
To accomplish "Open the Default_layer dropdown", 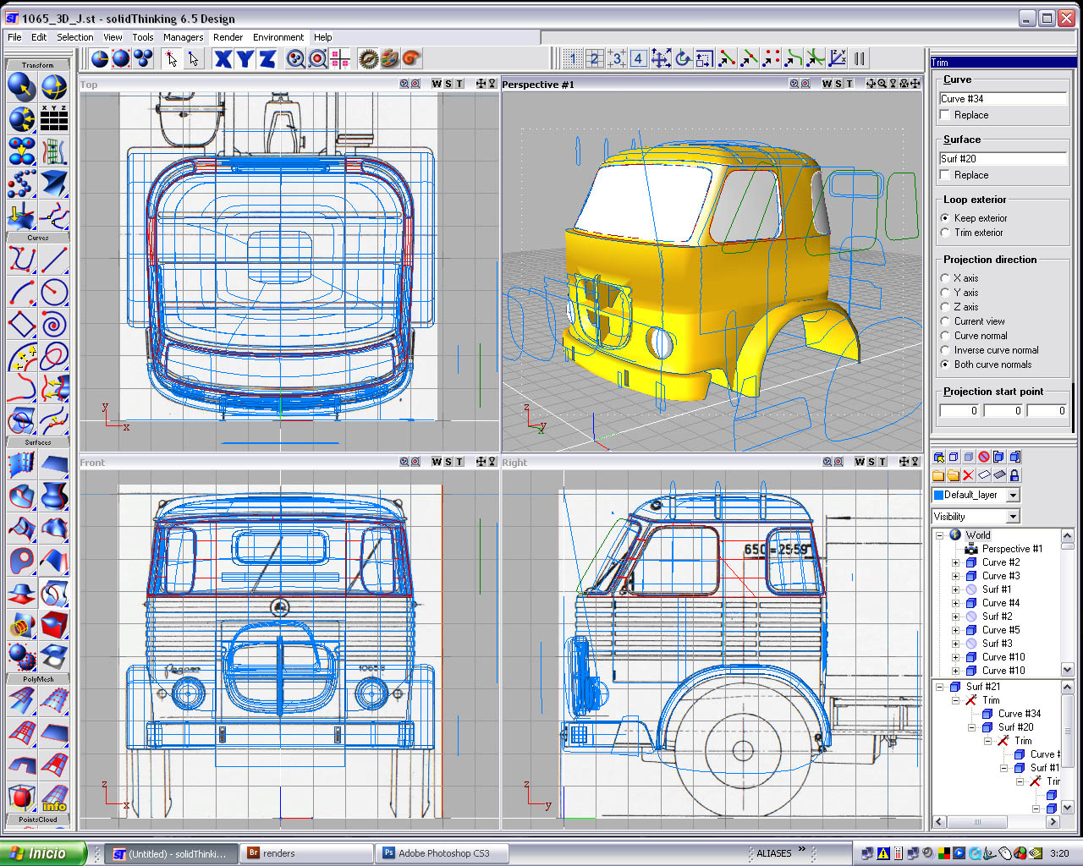I will tap(1013, 495).
